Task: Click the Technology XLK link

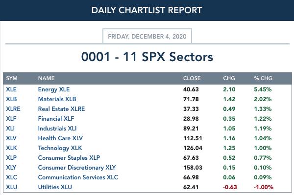Action: (60, 148)
